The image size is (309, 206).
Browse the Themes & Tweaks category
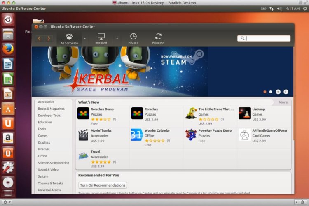pos(50,183)
